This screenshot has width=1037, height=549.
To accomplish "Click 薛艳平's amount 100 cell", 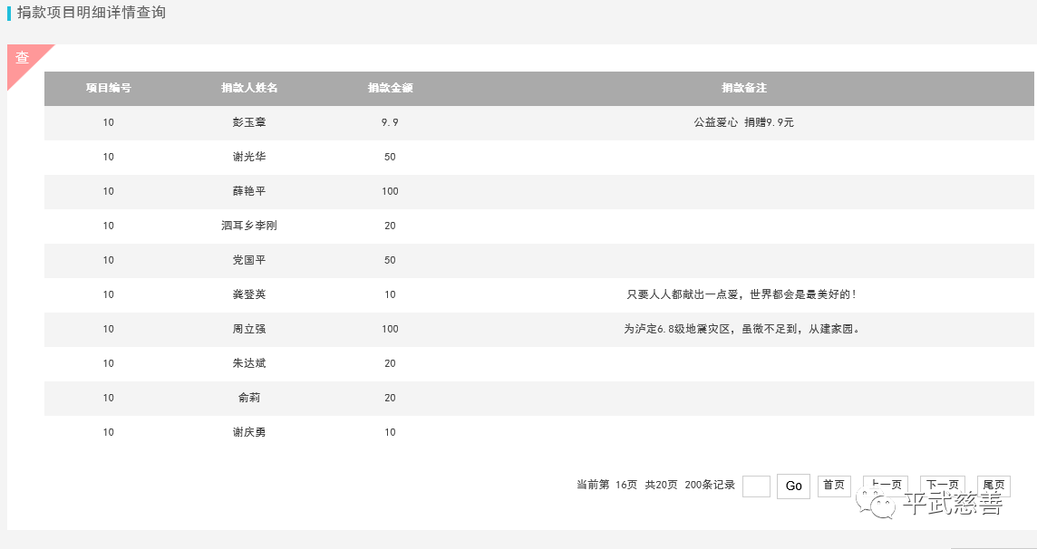I will [390, 191].
